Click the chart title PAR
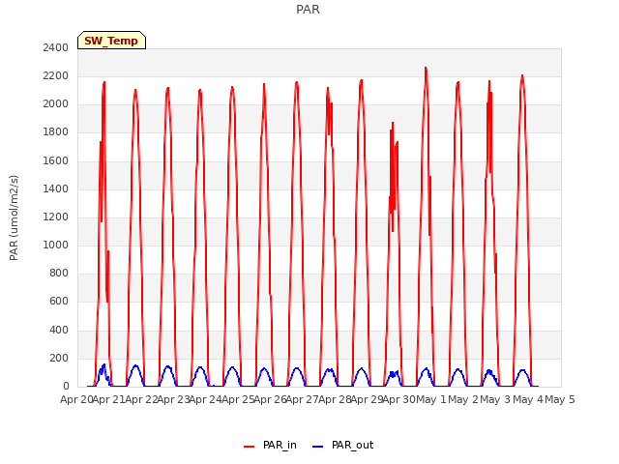 308,10
